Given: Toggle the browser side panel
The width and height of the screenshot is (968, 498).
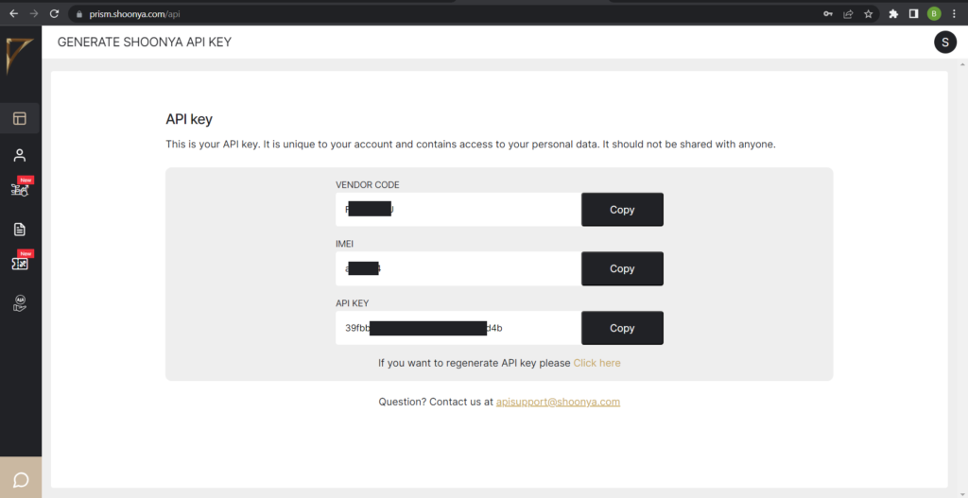Looking at the screenshot, I should [914, 14].
